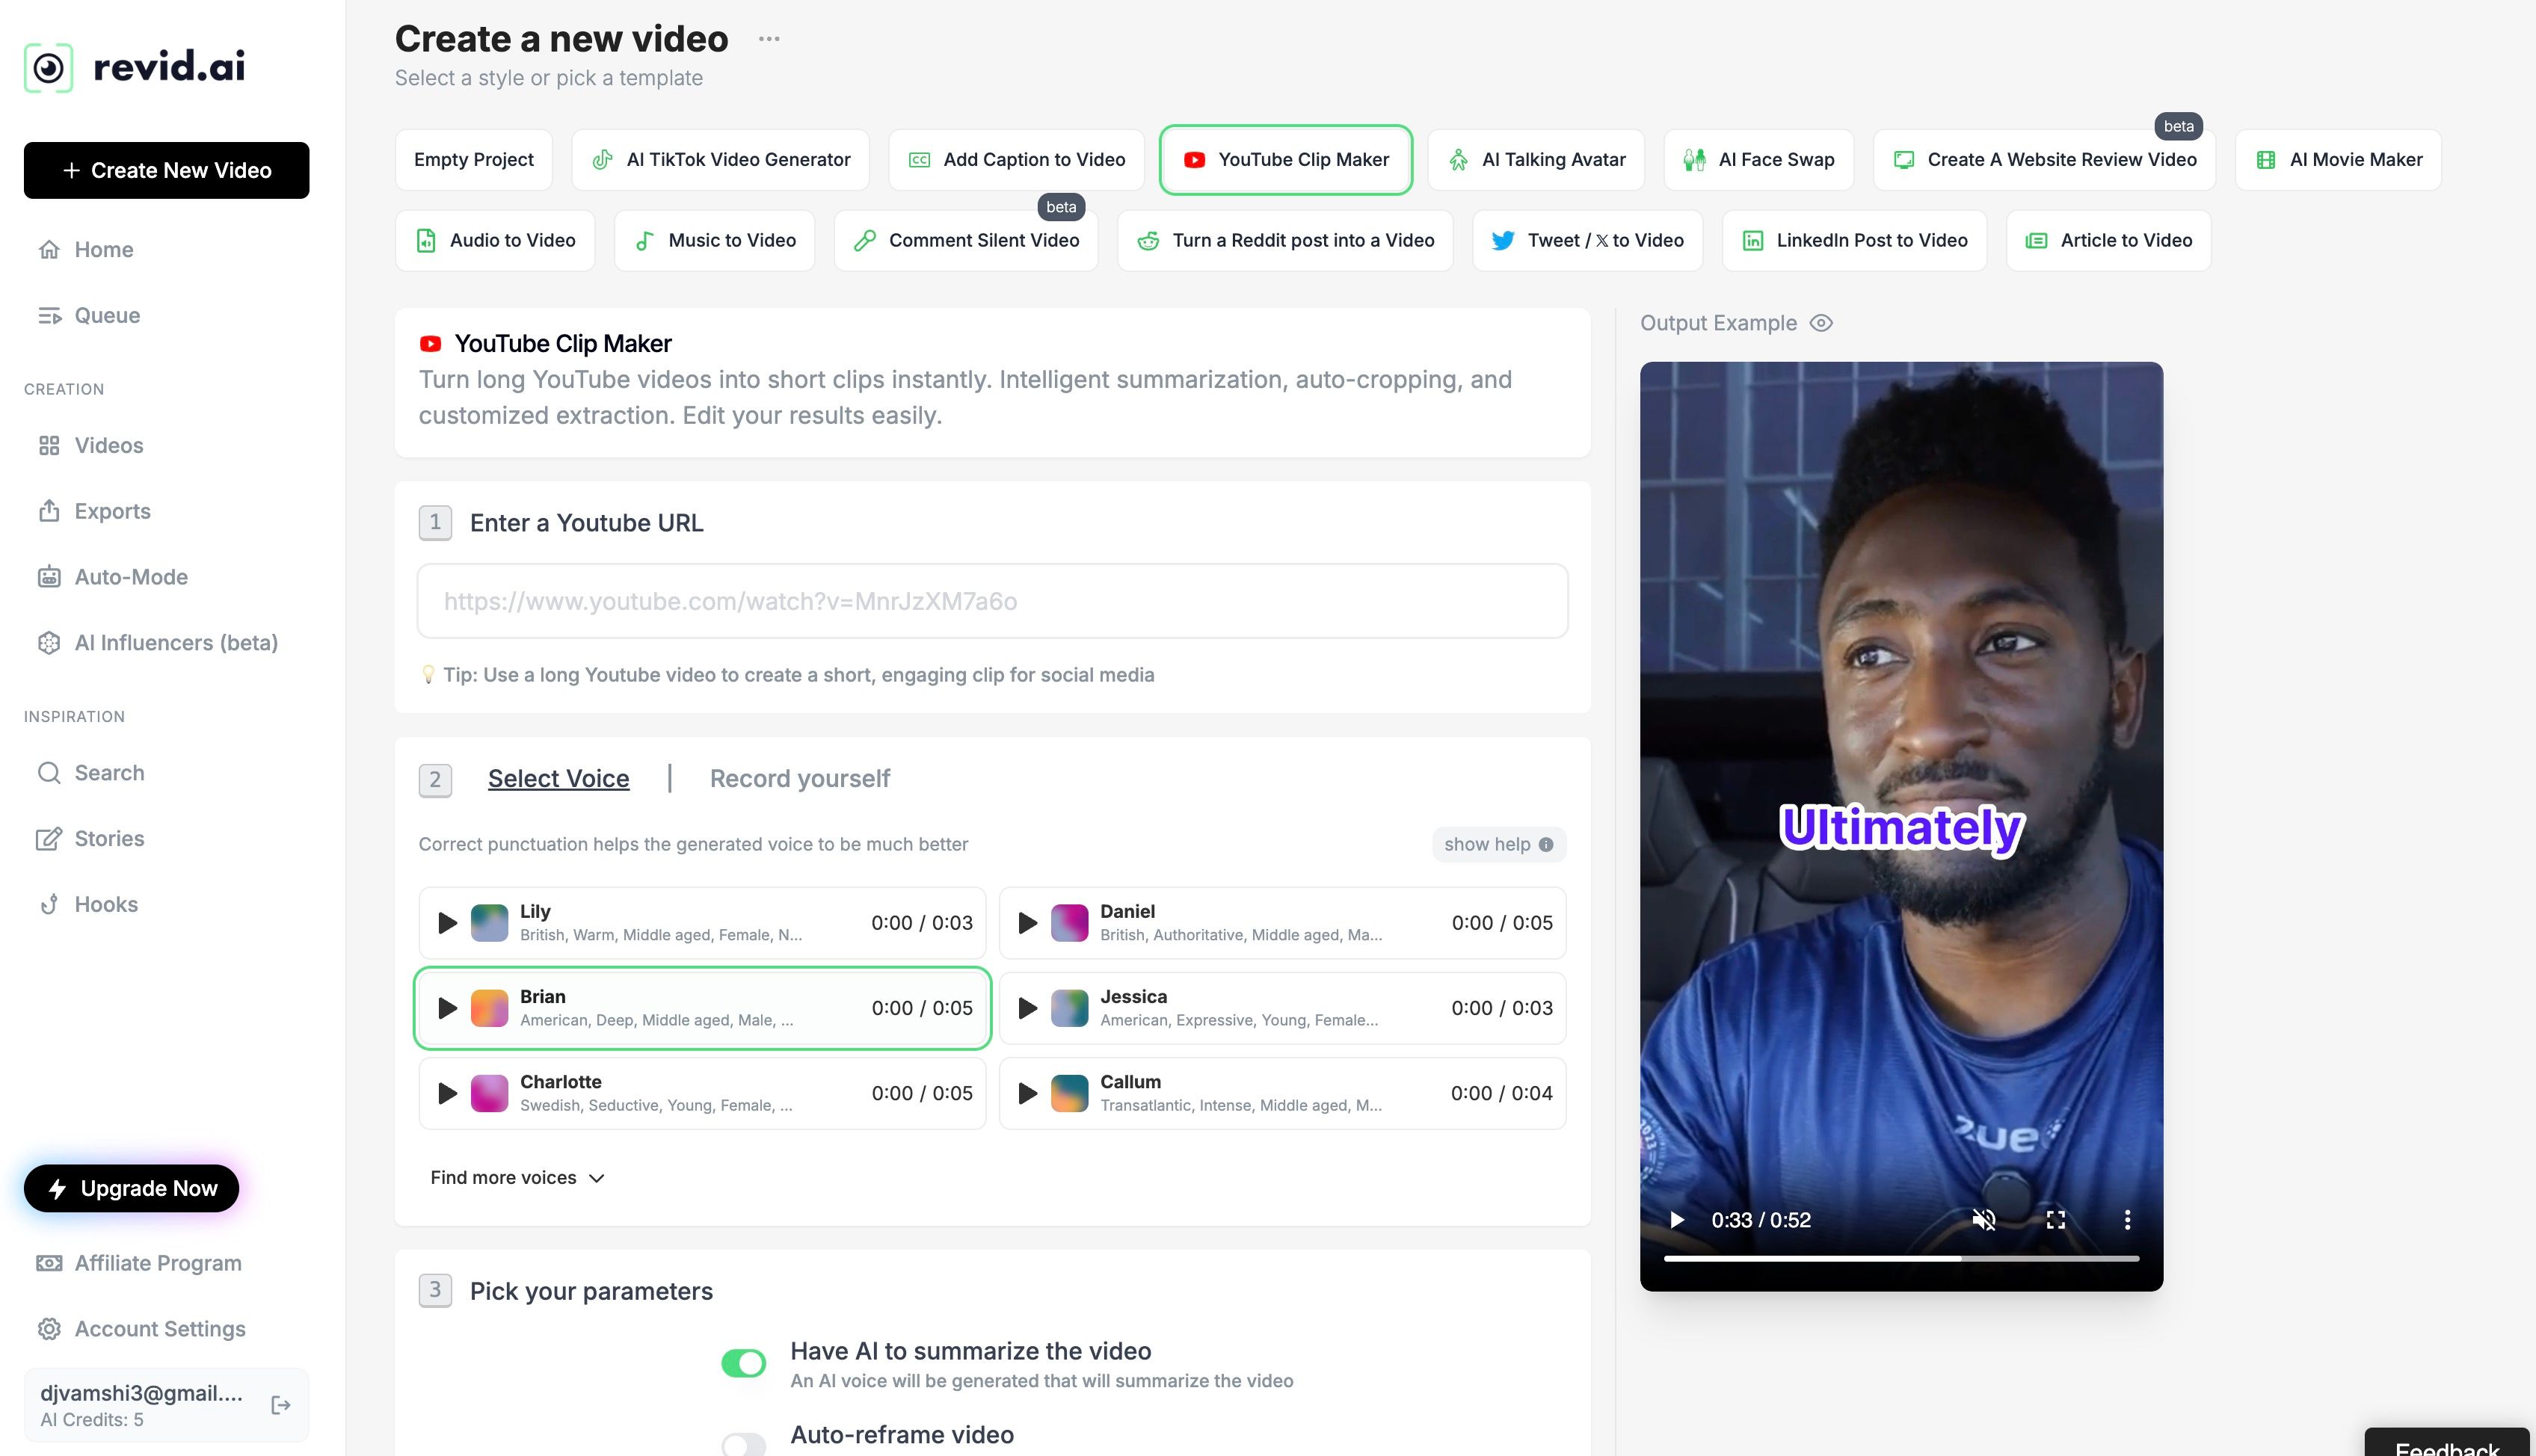Open the Stories section

108,838
